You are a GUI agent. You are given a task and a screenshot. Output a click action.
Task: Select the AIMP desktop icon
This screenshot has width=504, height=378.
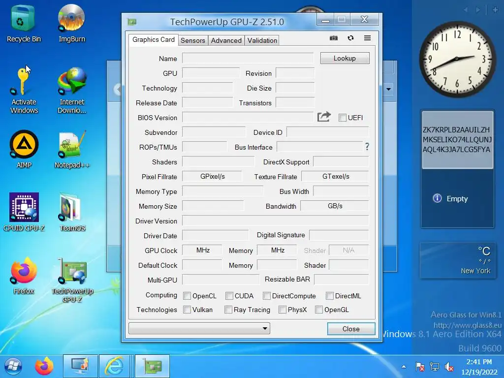(x=24, y=149)
